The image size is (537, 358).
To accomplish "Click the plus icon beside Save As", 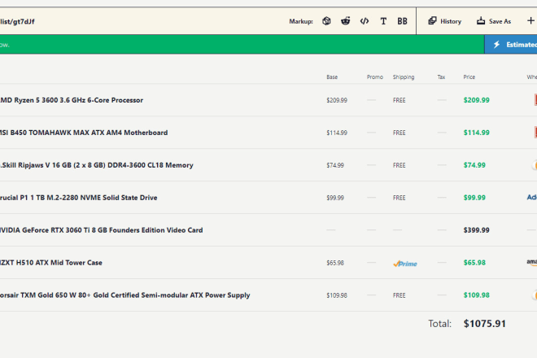I will pyautogui.click(x=530, y=21).
